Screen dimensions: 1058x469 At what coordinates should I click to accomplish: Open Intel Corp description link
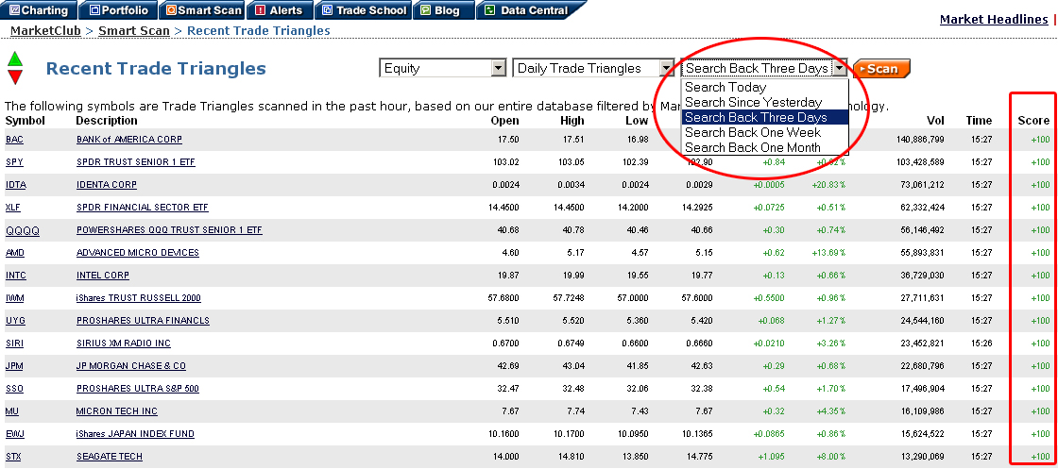click(x=103, y=276)
